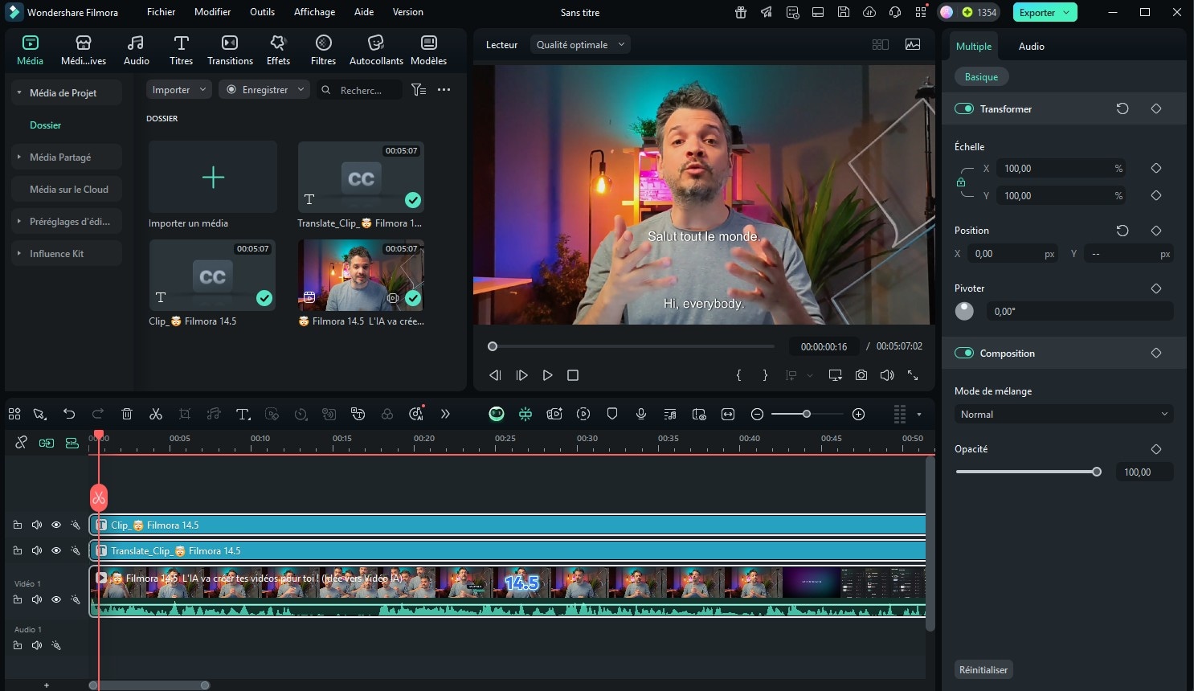Click the redo arrow in timeline toolbar
The height and width of the screenshot is (691, 1194).
click(x=98, y=414)
